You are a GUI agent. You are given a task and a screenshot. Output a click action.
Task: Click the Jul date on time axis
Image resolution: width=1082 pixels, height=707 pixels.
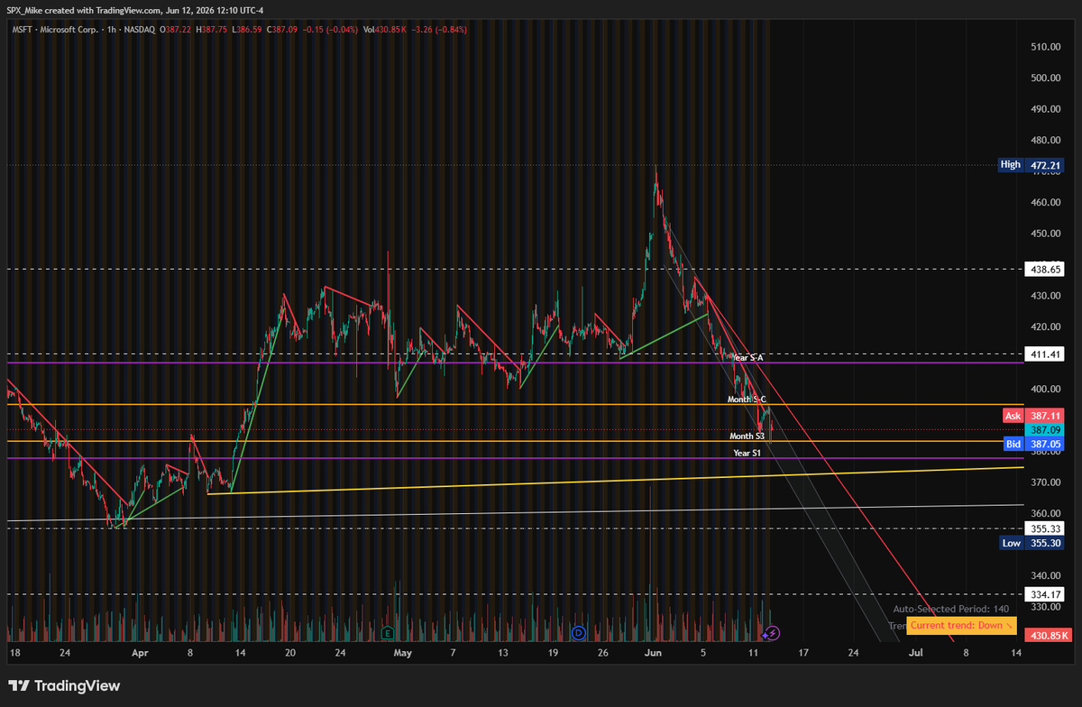click(x=916, y=651)
